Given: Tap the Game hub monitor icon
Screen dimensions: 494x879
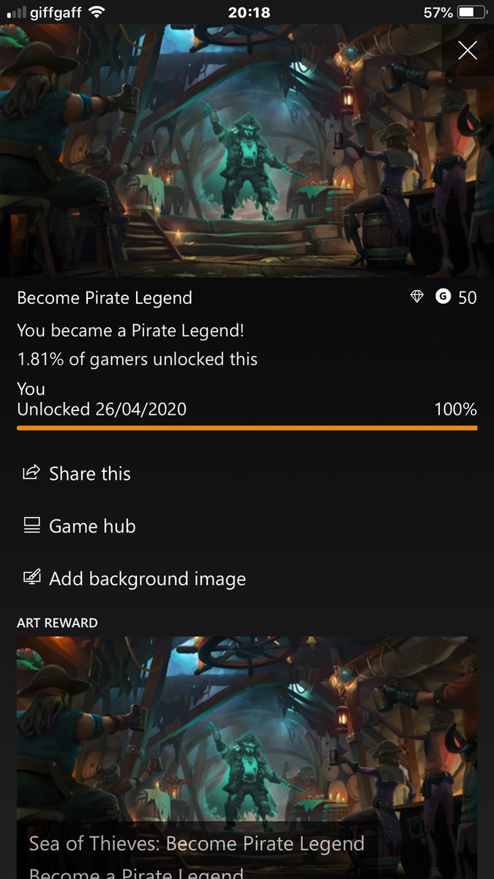Looking at the screenshot, I should [31, 526].
